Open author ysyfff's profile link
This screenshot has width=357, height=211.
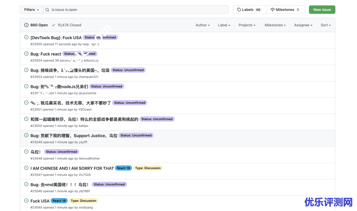pyautogui.click(x=83, y=142)
